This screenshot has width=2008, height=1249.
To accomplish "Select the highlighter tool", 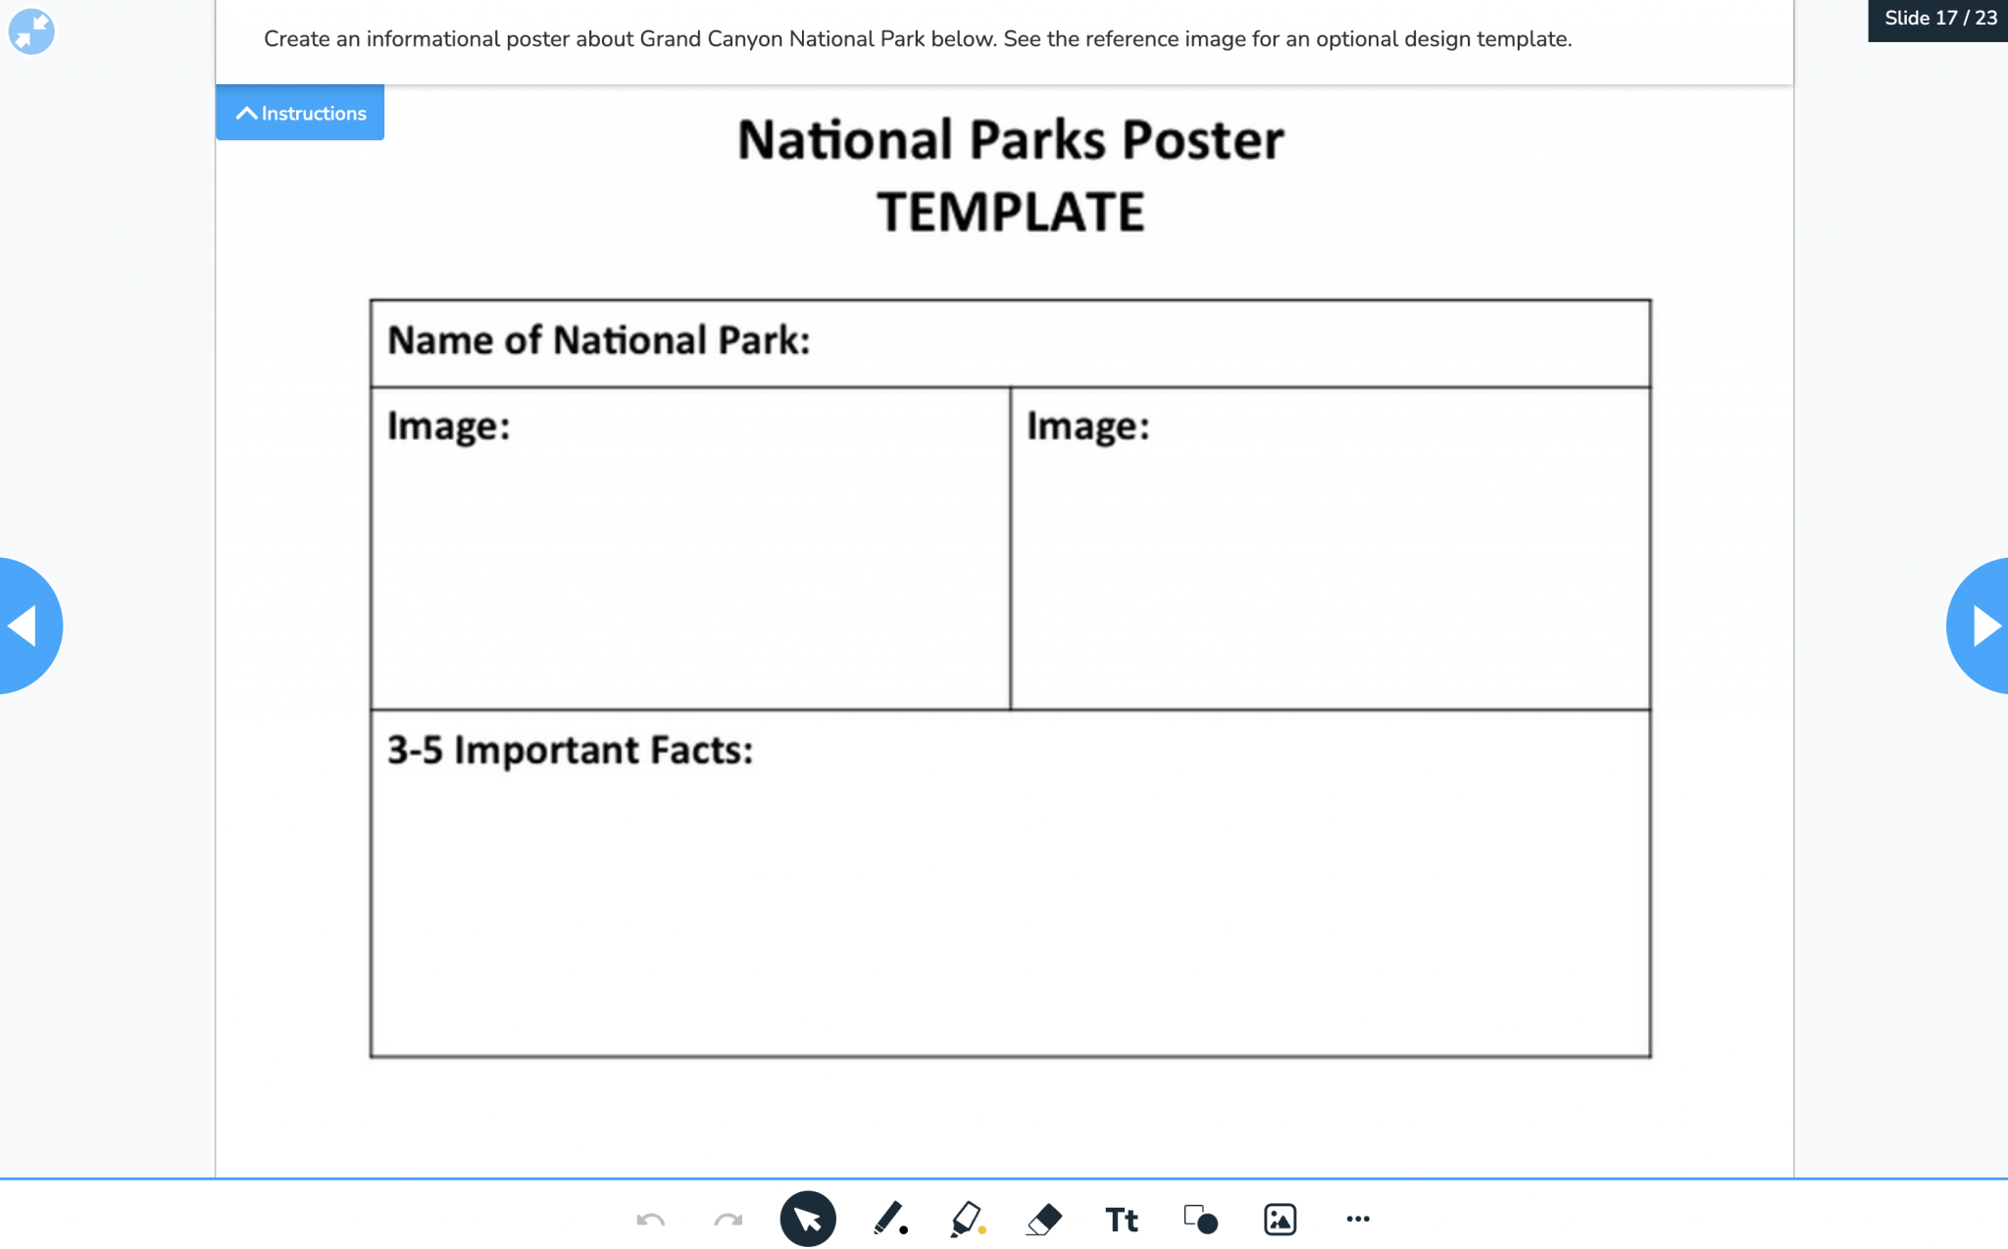I will 966,1216.
